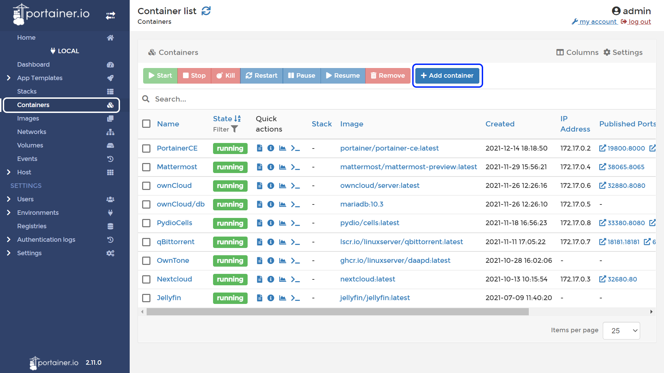Click the Add container button
664x373 pixels.
447,76
